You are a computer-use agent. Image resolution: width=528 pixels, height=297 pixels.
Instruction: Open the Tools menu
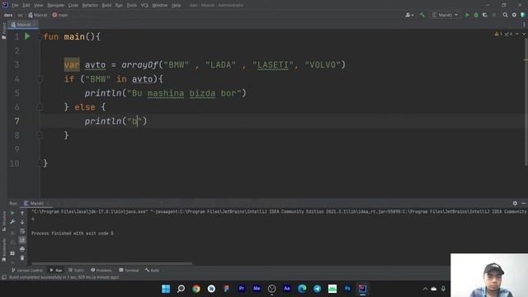click(132, 6)
